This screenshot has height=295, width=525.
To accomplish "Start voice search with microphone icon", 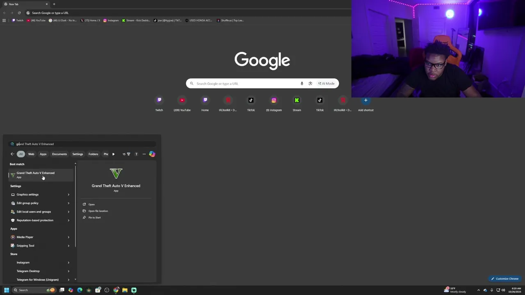I will pos(302,84).
